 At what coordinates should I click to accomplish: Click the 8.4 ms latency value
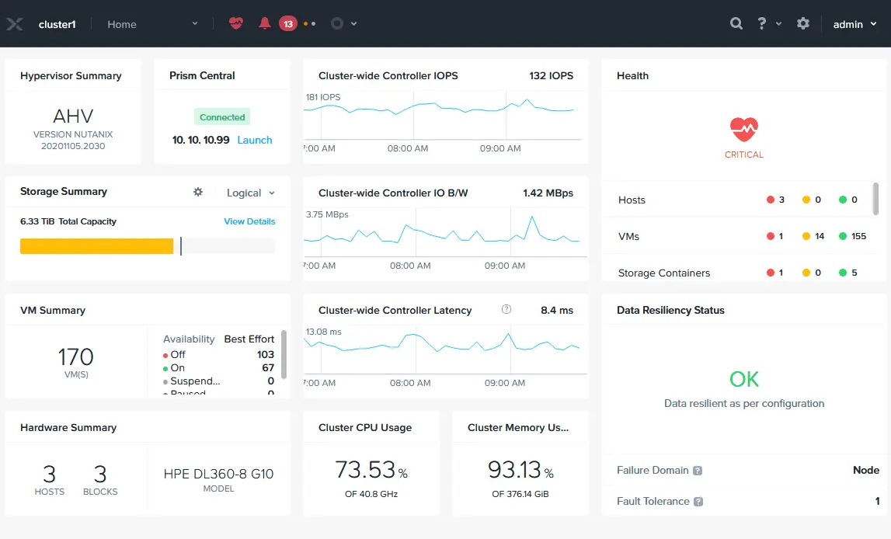pyautogui.click(x=557, y=310)
